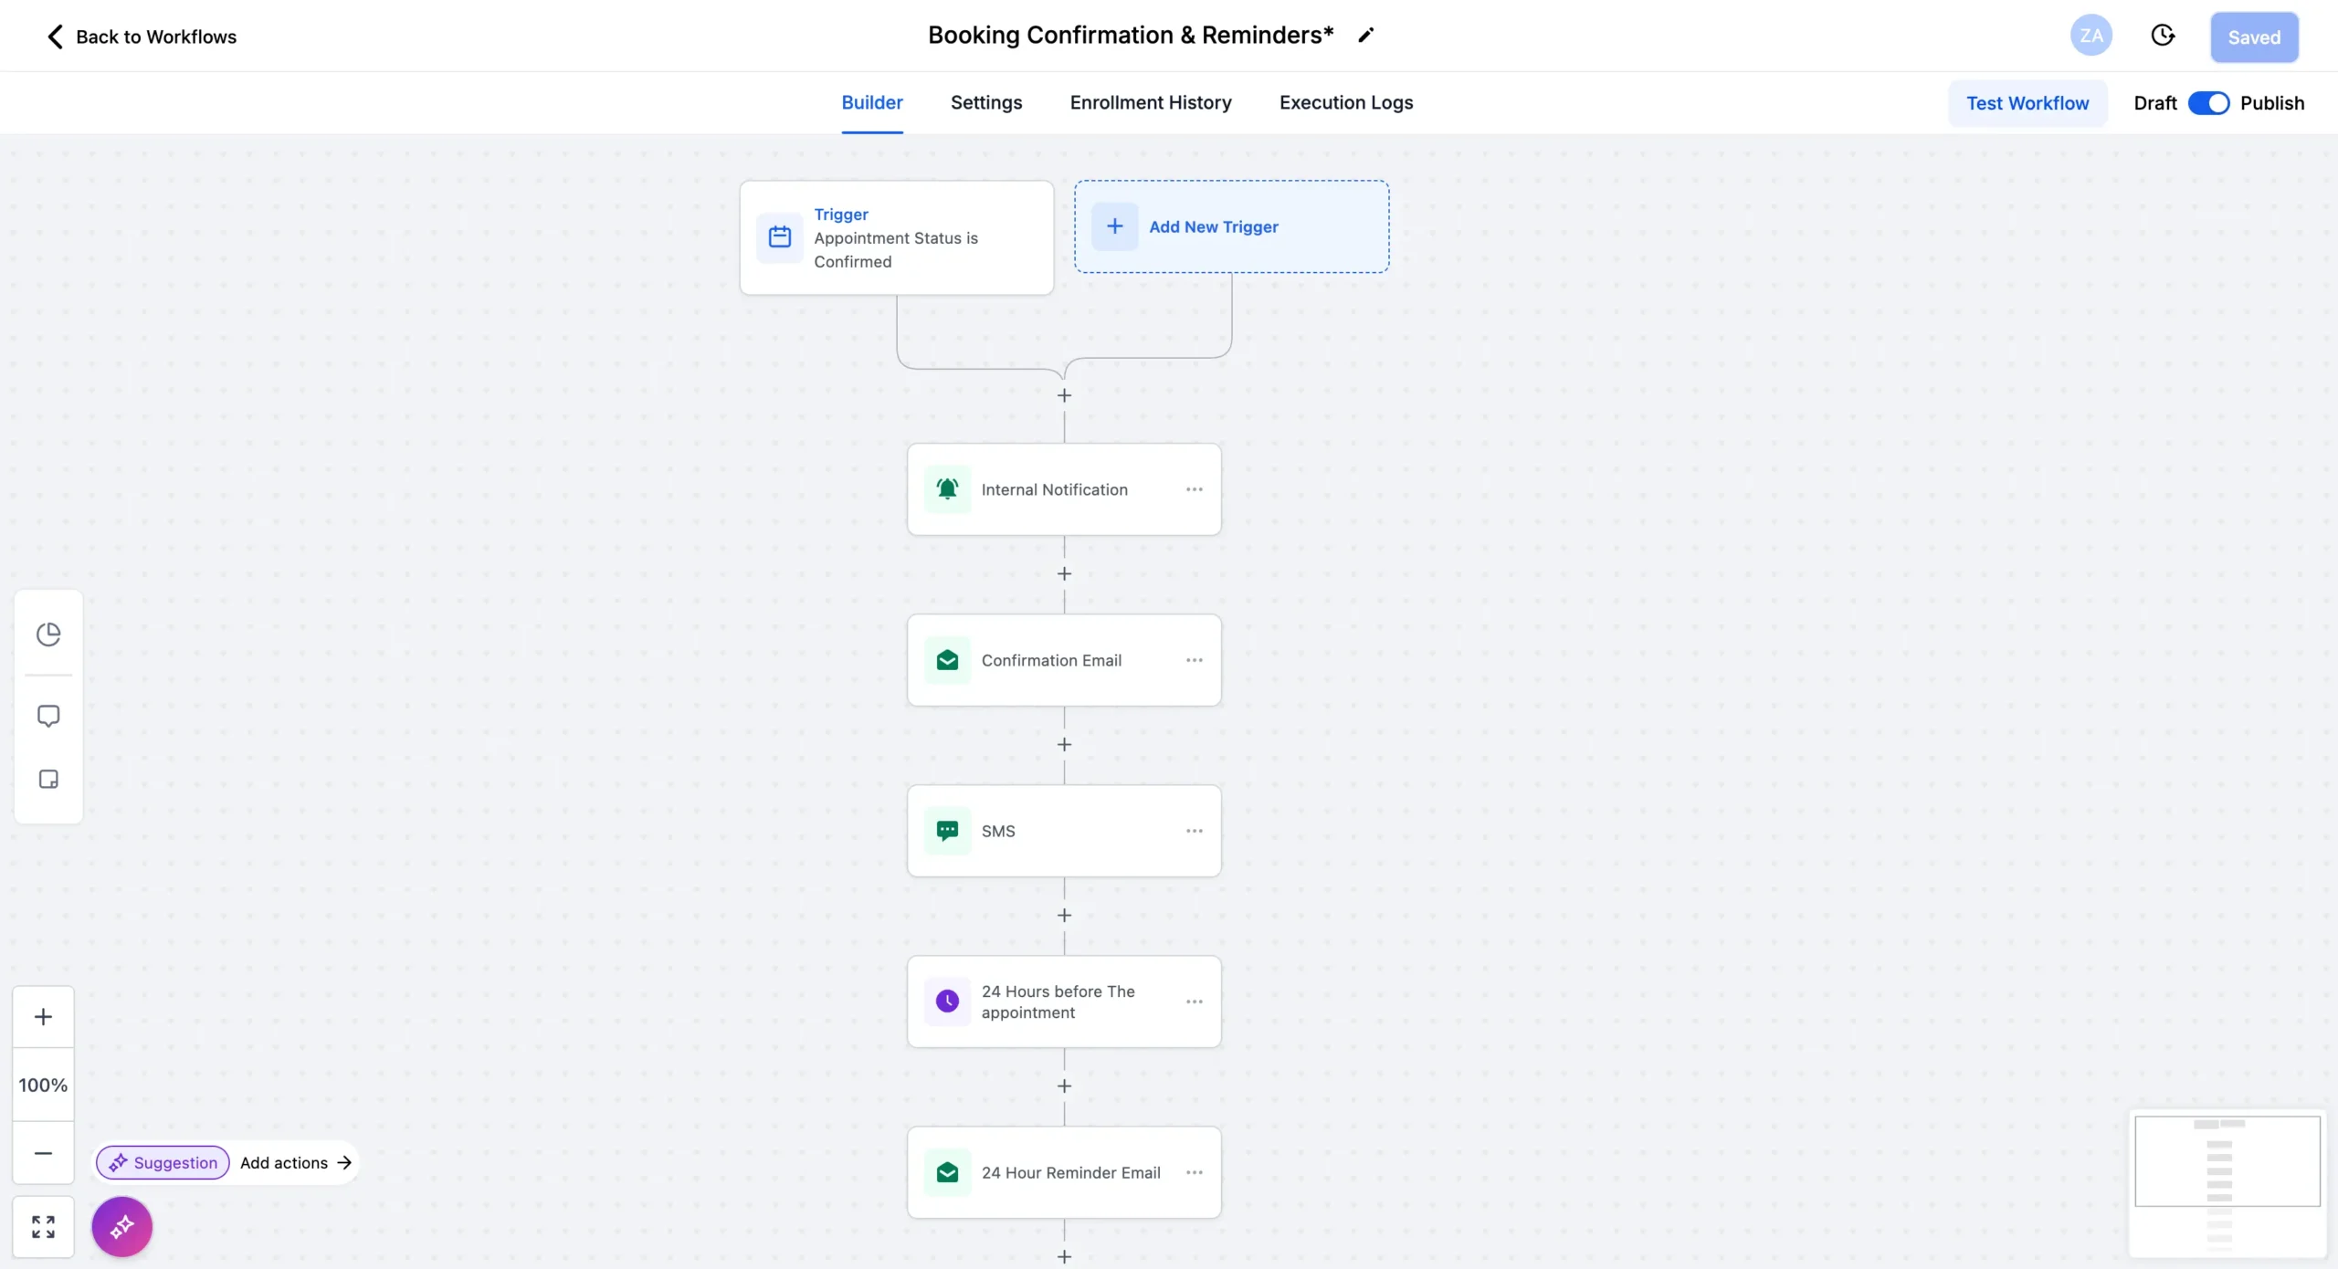
Task: Click the ZA user avatar
Action: [2091, 36]
